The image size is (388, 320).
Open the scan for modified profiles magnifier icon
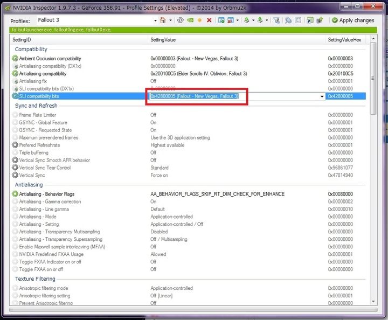coord(288,20)
